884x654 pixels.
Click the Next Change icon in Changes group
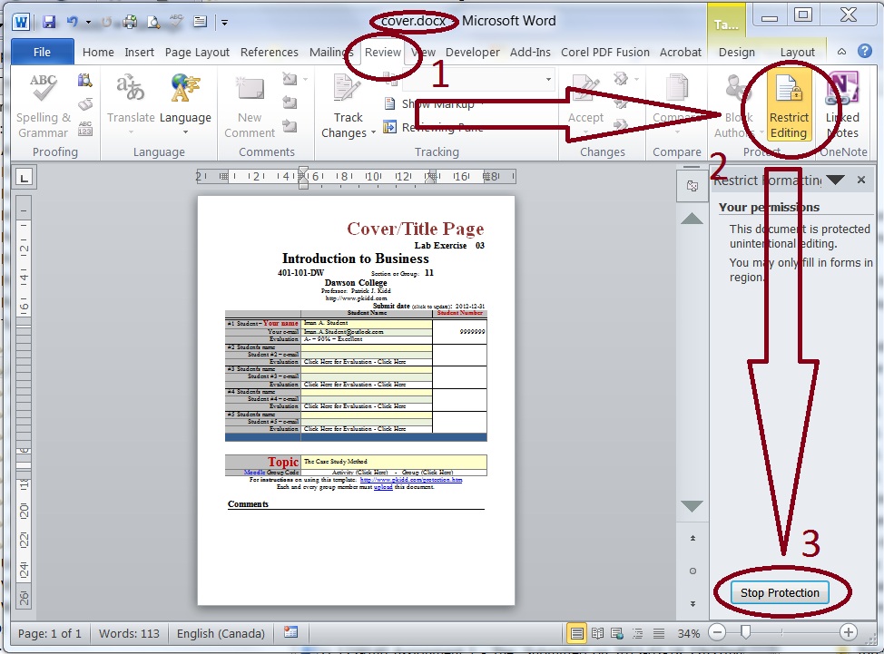tap(621, 124)
